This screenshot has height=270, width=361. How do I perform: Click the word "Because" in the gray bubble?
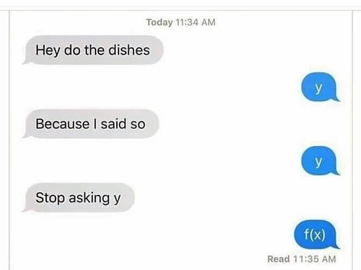[x=62, y=124]
